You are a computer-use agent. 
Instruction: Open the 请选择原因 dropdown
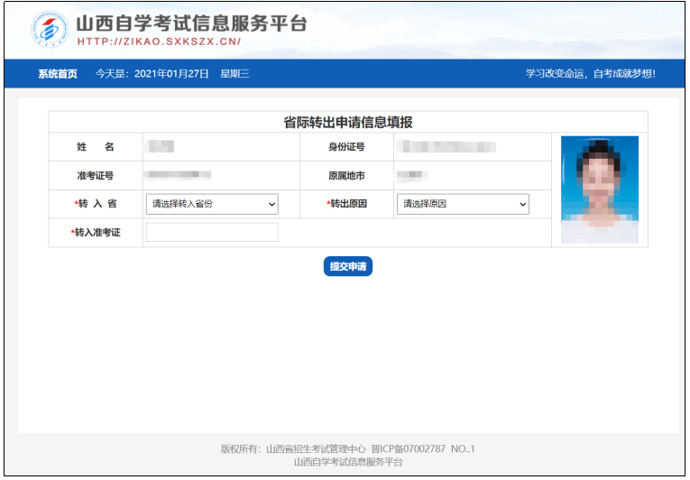[x=462, y=204]
